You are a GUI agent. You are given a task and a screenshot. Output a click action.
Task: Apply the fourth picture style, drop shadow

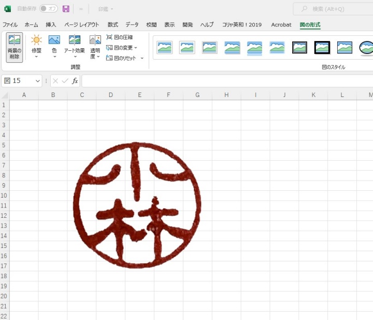tap(232, 47)
